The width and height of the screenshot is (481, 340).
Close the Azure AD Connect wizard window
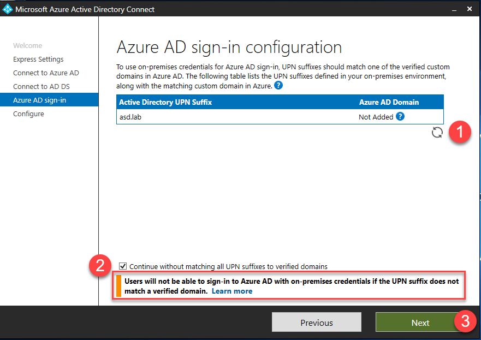pos(470,9)
